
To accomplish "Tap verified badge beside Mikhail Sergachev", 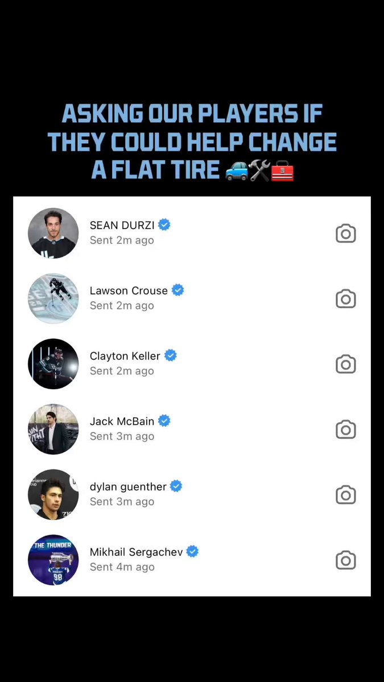I will click(193, 551).
